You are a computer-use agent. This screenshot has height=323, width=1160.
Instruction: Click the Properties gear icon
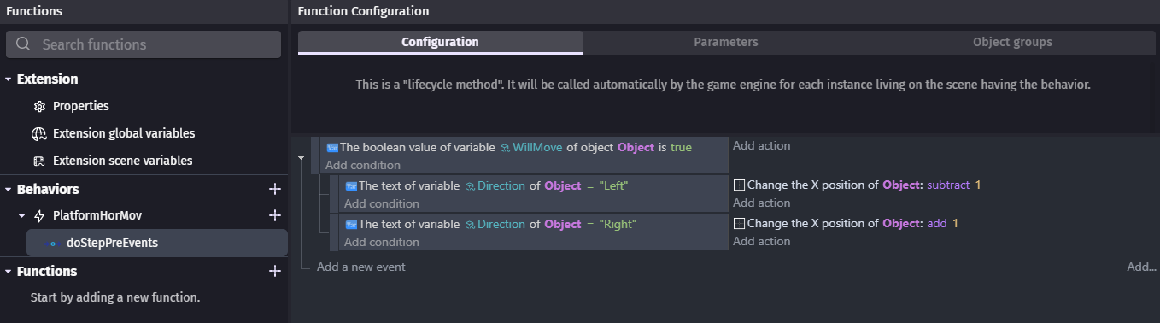click(38, 107)
